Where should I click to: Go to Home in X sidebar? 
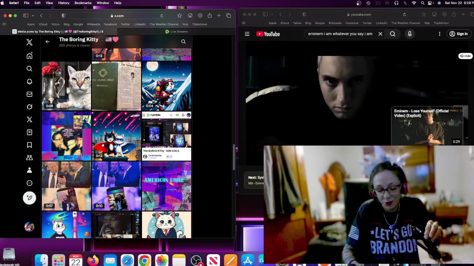(x=29, y=56)
